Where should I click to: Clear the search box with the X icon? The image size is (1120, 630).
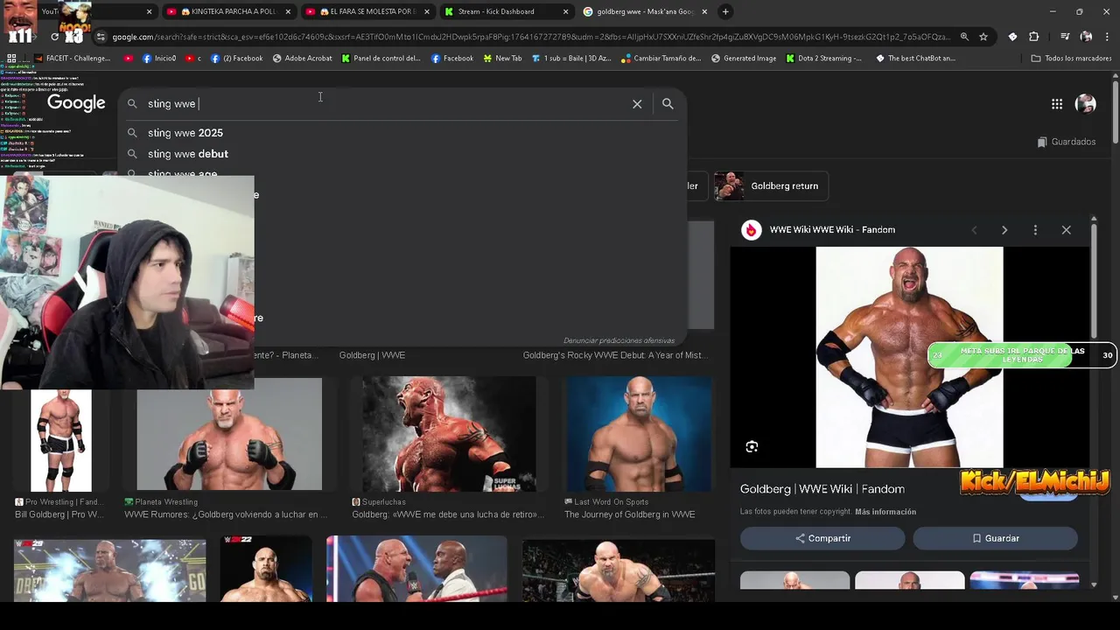637,103
